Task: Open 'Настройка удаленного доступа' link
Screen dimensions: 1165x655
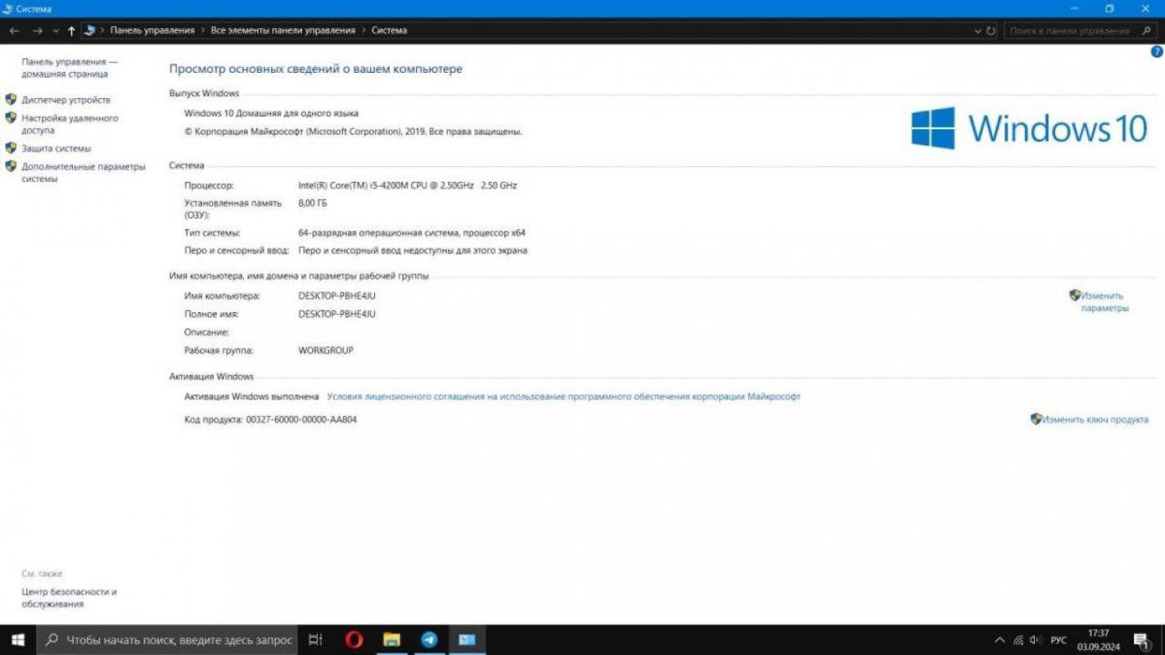Action: [x=70, y=124]
